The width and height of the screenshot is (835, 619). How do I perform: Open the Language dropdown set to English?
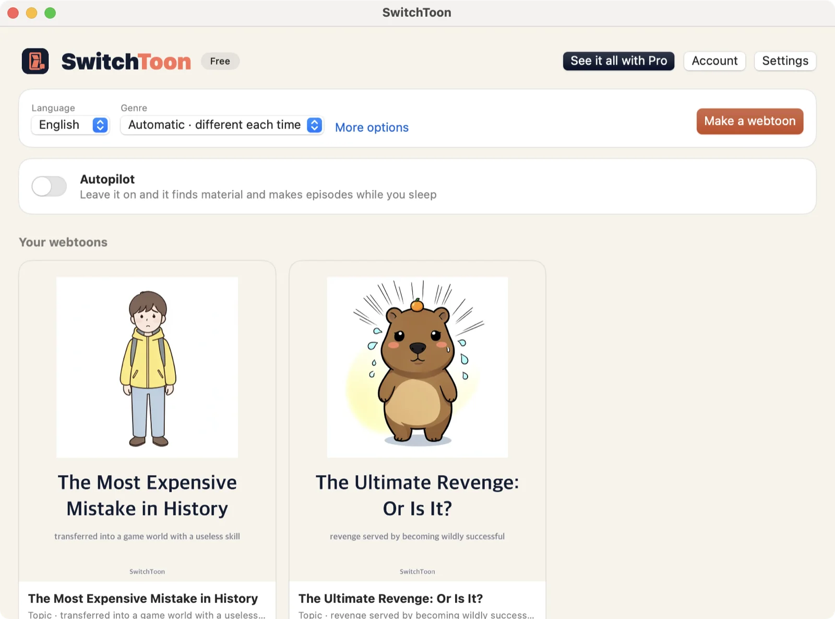70,125
